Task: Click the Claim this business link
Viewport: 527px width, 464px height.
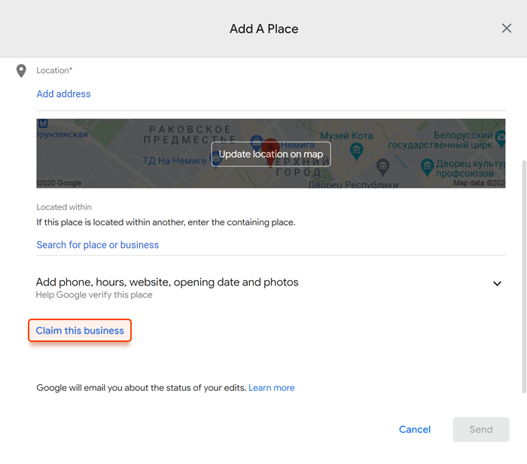Action: (80, 331)
